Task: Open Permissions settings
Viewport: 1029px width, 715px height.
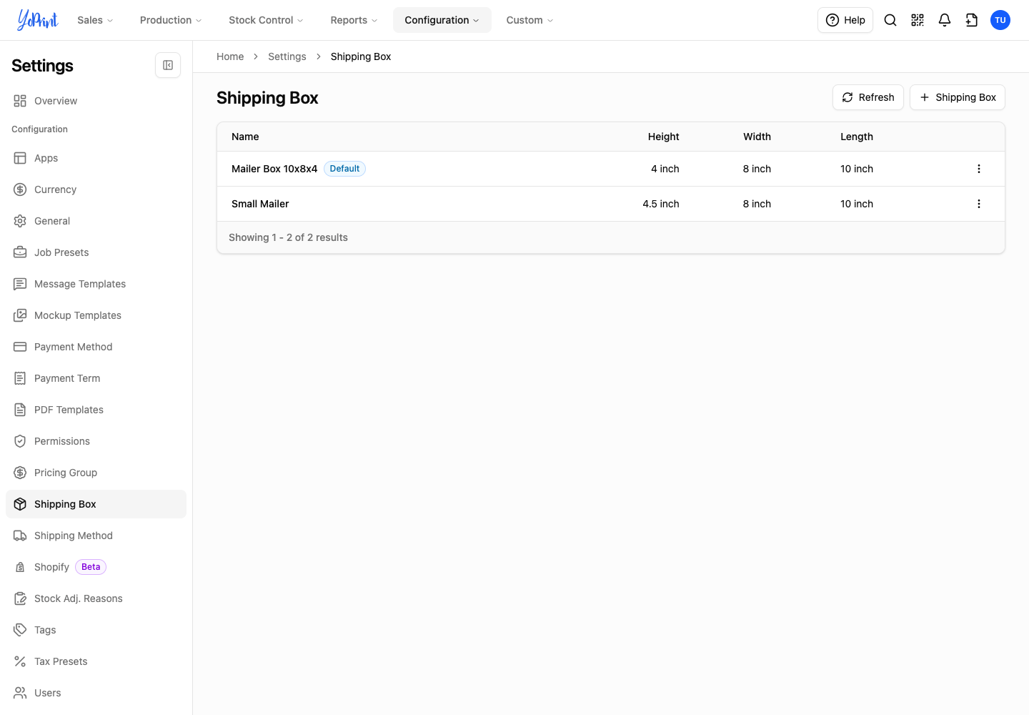Action: point(96,441)
